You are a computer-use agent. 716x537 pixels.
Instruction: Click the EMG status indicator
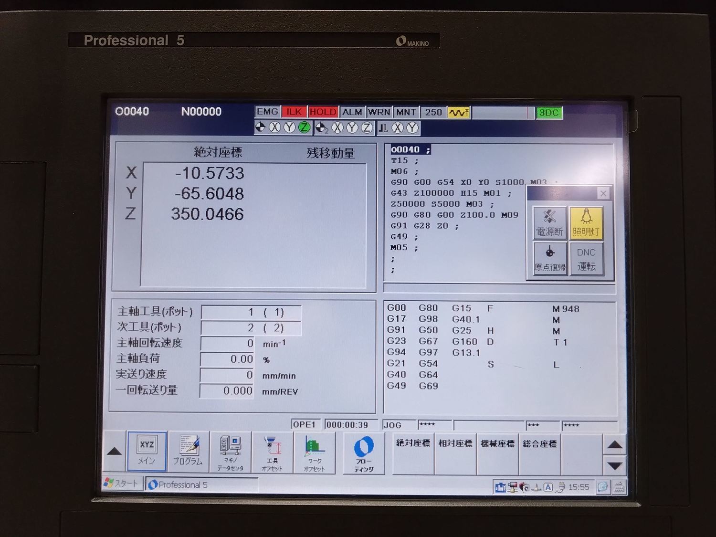(x=267, y=112)
